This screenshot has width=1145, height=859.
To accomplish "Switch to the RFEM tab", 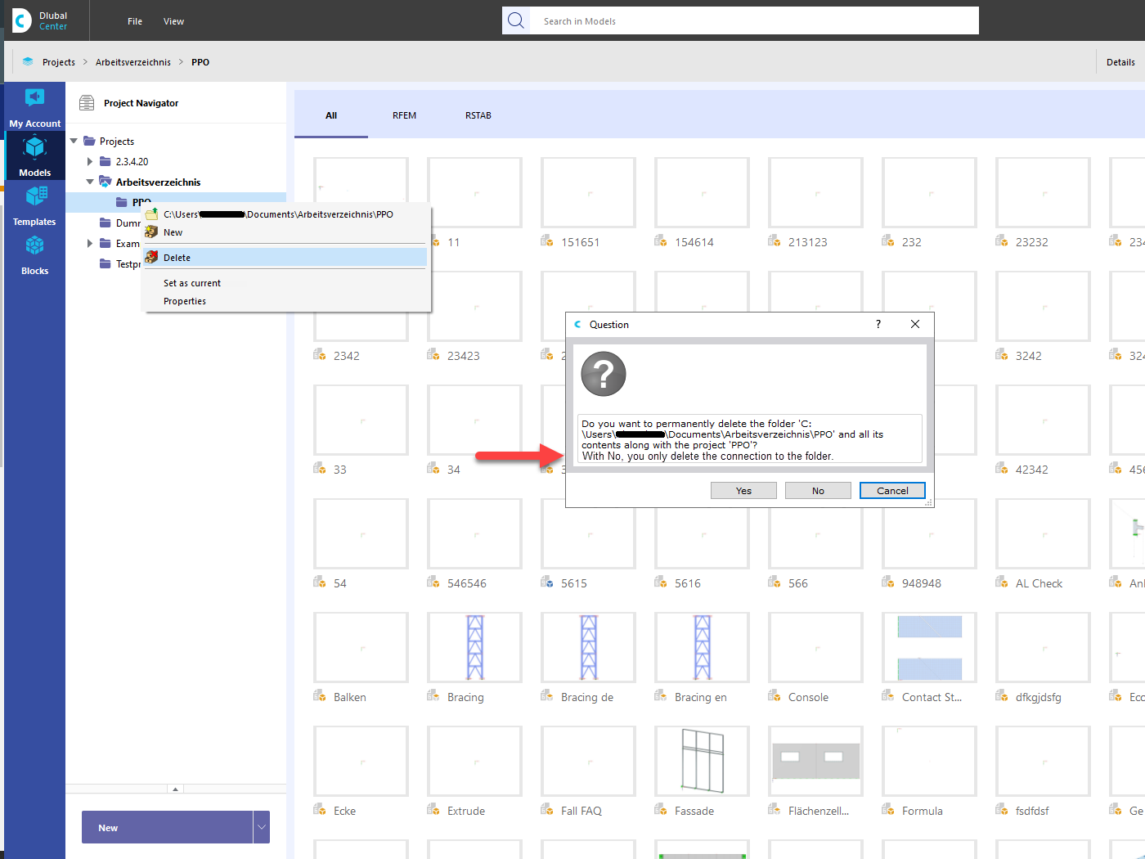I will (404, 115).
